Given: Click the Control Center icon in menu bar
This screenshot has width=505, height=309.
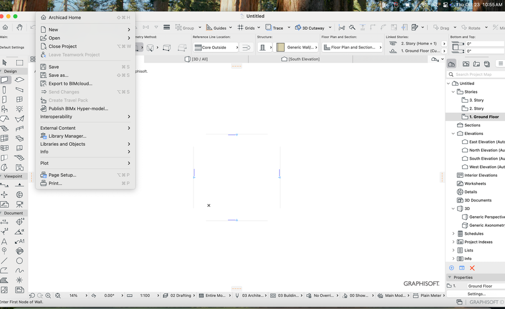Looking at the screenshot, I should tap(445, 5).
